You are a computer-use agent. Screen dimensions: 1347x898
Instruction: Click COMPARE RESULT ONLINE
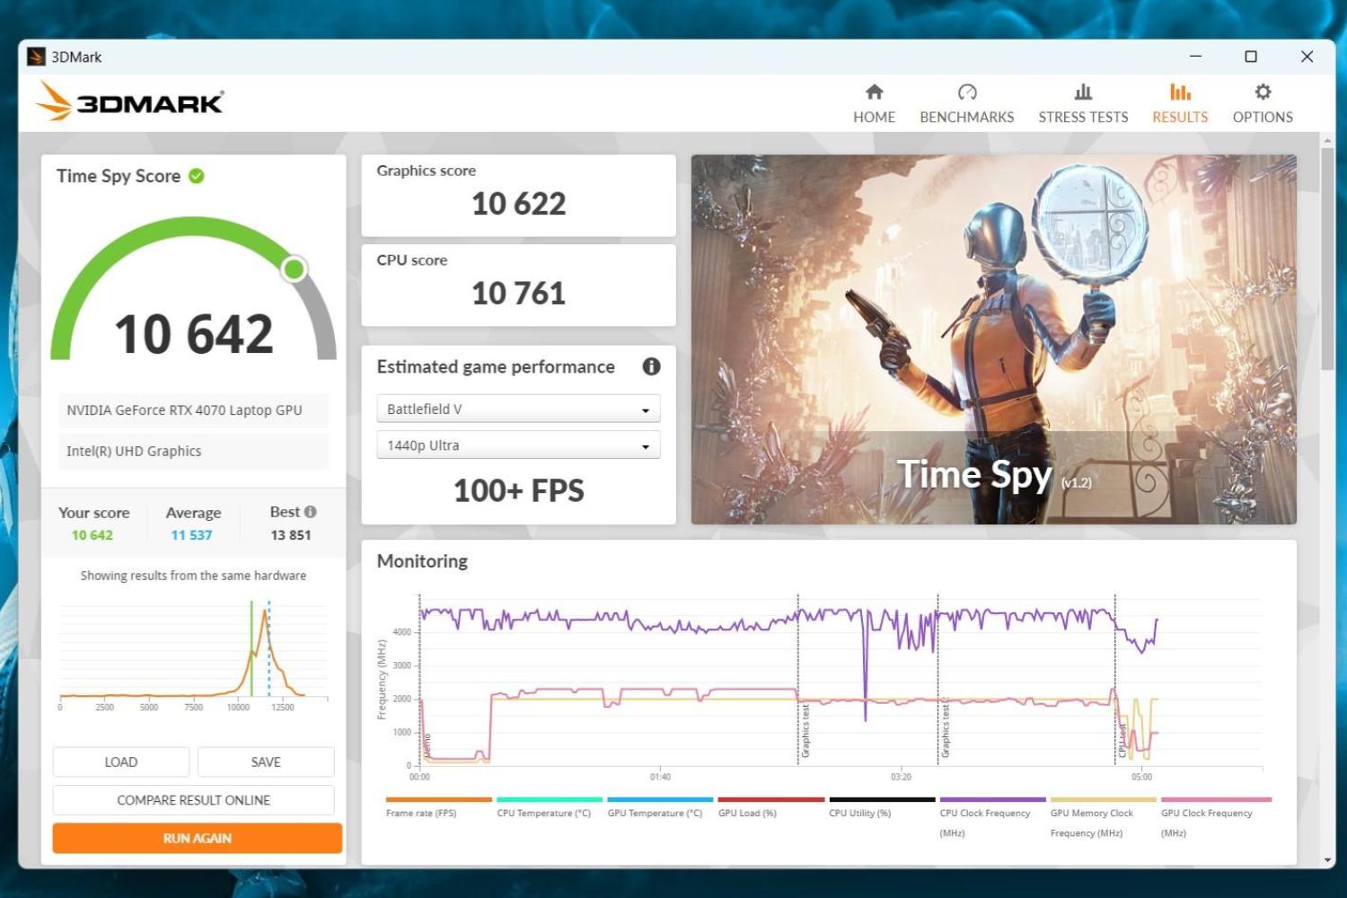tap(193, 800)
